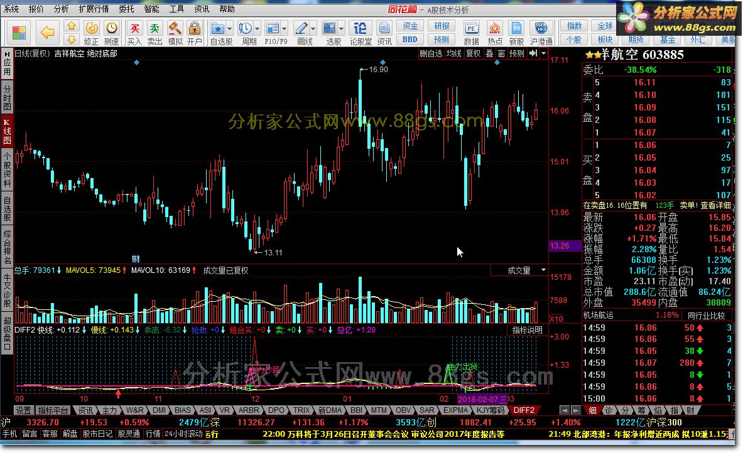Click the 同行业比较 link
The image size is (743, 453).
pyautogui.click(x=706, y=315)
